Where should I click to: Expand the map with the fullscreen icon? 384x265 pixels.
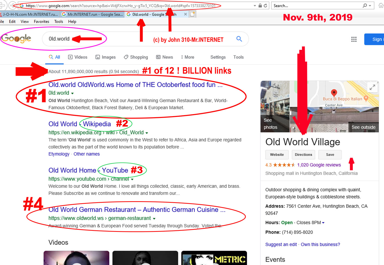click(372, 87)
